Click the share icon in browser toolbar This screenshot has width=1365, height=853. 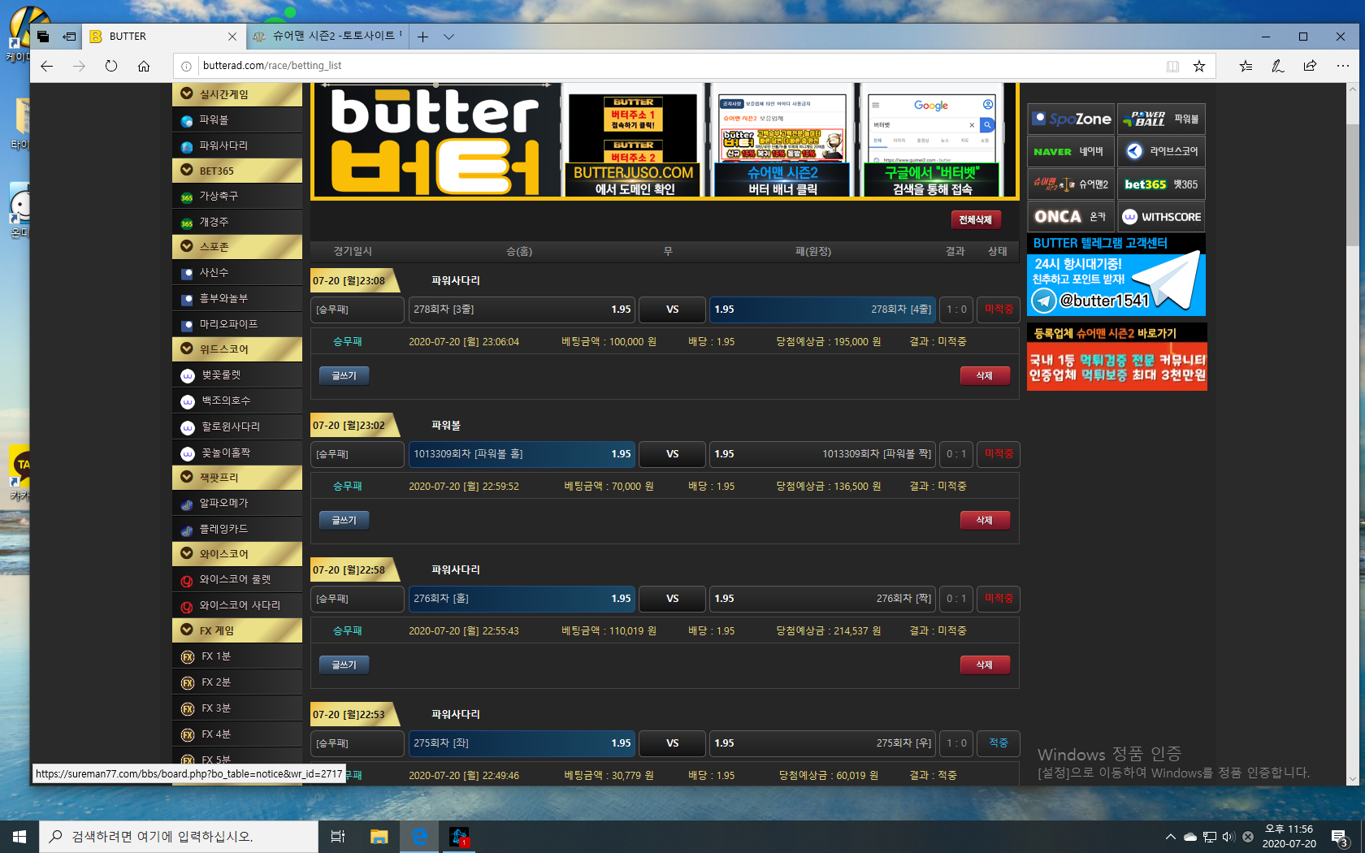(x=1310, y=66)
